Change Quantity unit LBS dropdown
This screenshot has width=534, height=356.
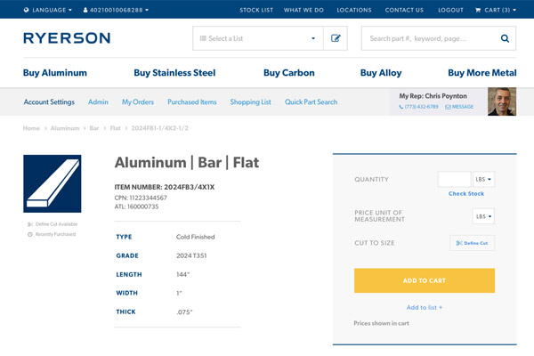pyautogui.click(x=483, y=179)
